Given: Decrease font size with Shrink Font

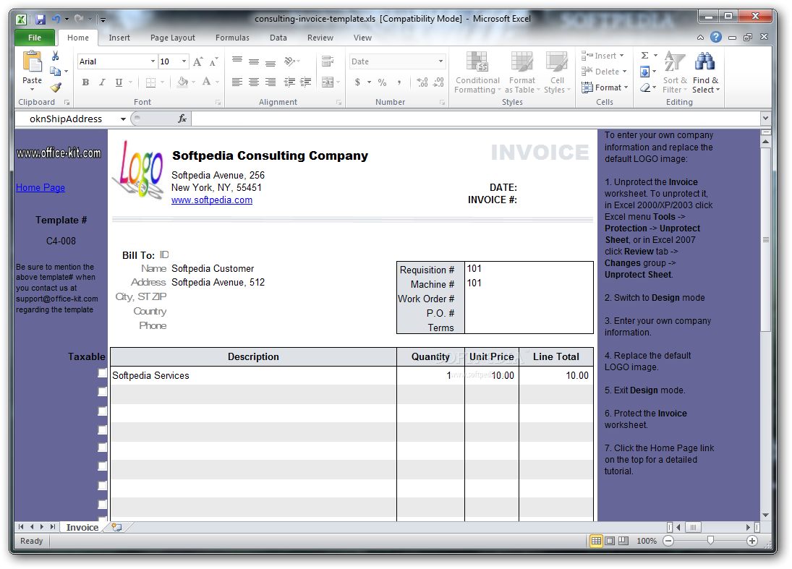Looking at the screenshot, I should 213,61.
